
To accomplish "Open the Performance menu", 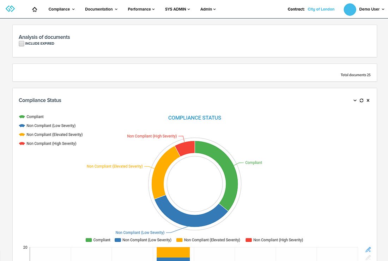I will pos(141,9).
